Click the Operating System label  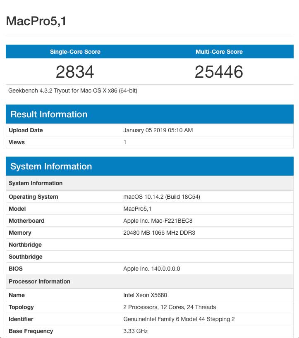point(33,197)
